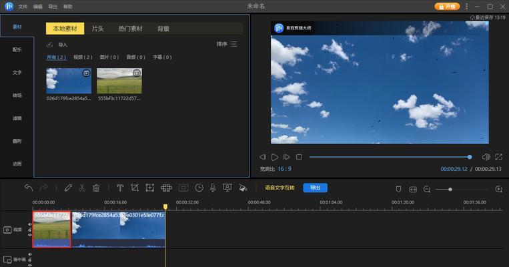Select 动画 in the left sidebar
The image size is (509, 267).
(x=17, y=164)
